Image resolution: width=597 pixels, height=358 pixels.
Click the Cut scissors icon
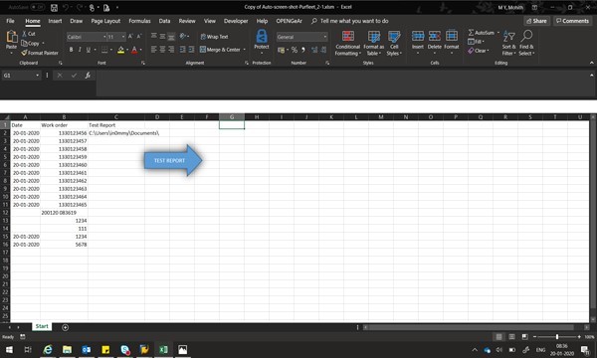(24, 34)
